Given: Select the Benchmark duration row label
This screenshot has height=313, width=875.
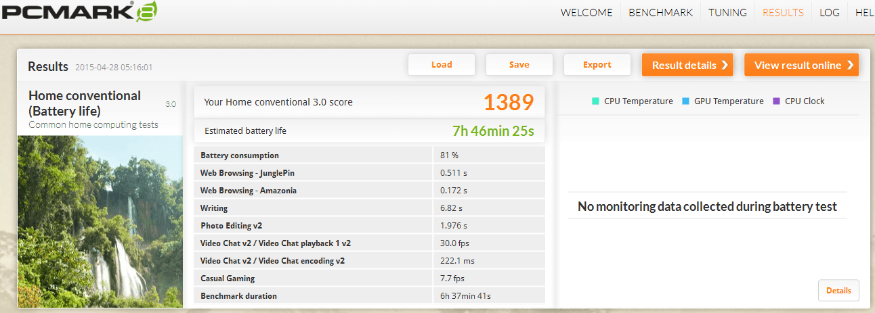Looking at the screenshot, I should coord(238,295).
